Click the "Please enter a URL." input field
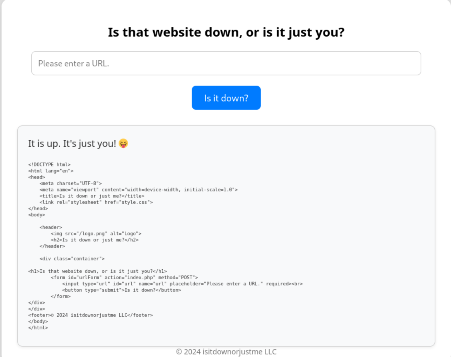Screen dimensions: 451x357 [226, 63]
